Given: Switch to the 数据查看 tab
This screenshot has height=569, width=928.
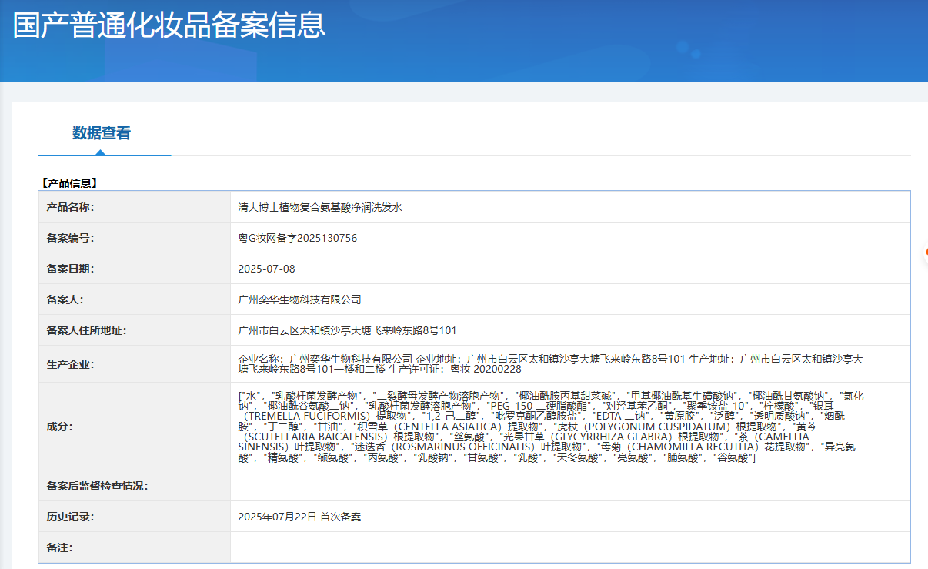Looking at the screenshot, I should pos(102,133).
